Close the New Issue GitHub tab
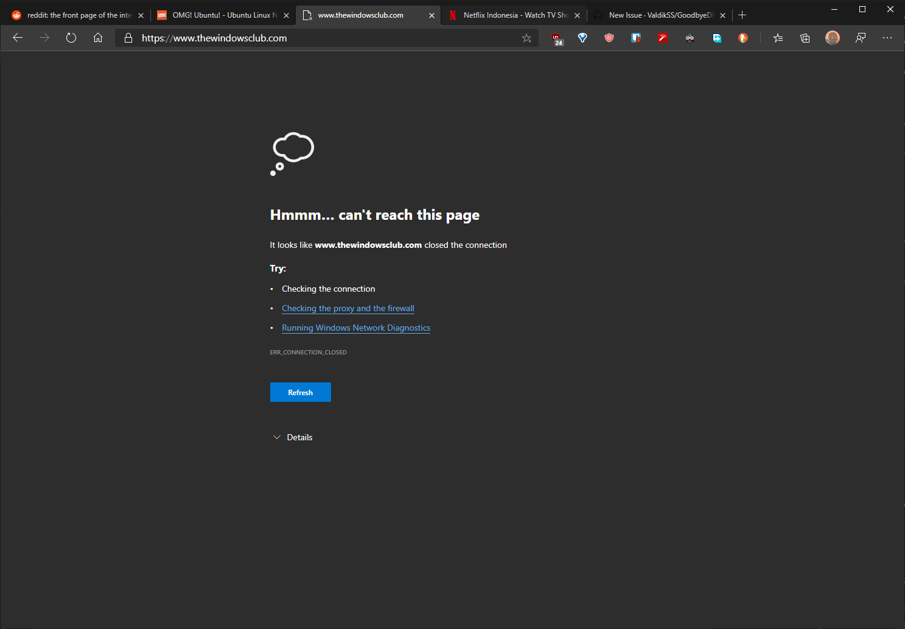Image resolution: width=905 pixels, height=629 pixels. pos(722,16)
